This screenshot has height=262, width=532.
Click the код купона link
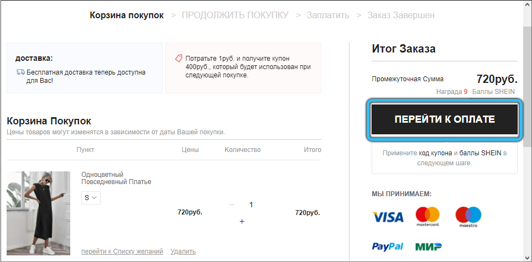435,153
